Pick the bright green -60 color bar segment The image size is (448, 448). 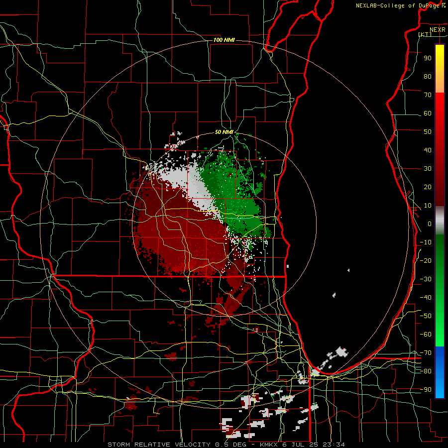point(440,335)
